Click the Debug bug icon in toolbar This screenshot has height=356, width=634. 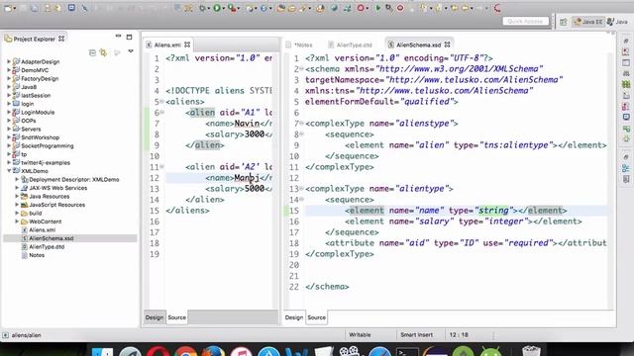click(202, 8)
